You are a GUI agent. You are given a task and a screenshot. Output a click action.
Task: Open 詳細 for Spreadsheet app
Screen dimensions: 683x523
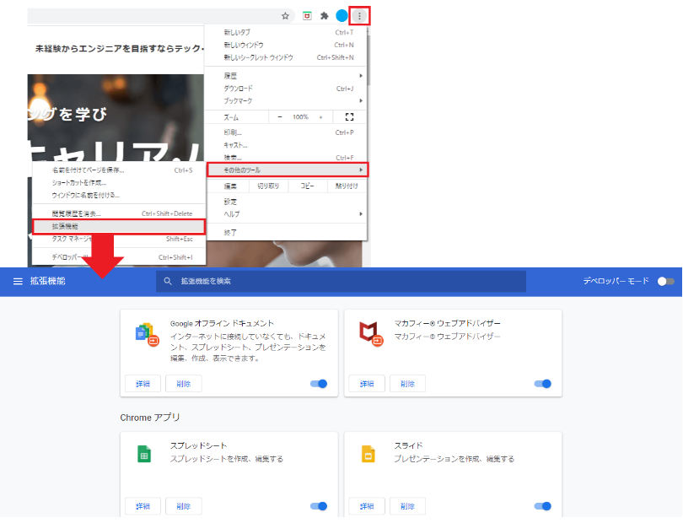(x=143, y=506)
